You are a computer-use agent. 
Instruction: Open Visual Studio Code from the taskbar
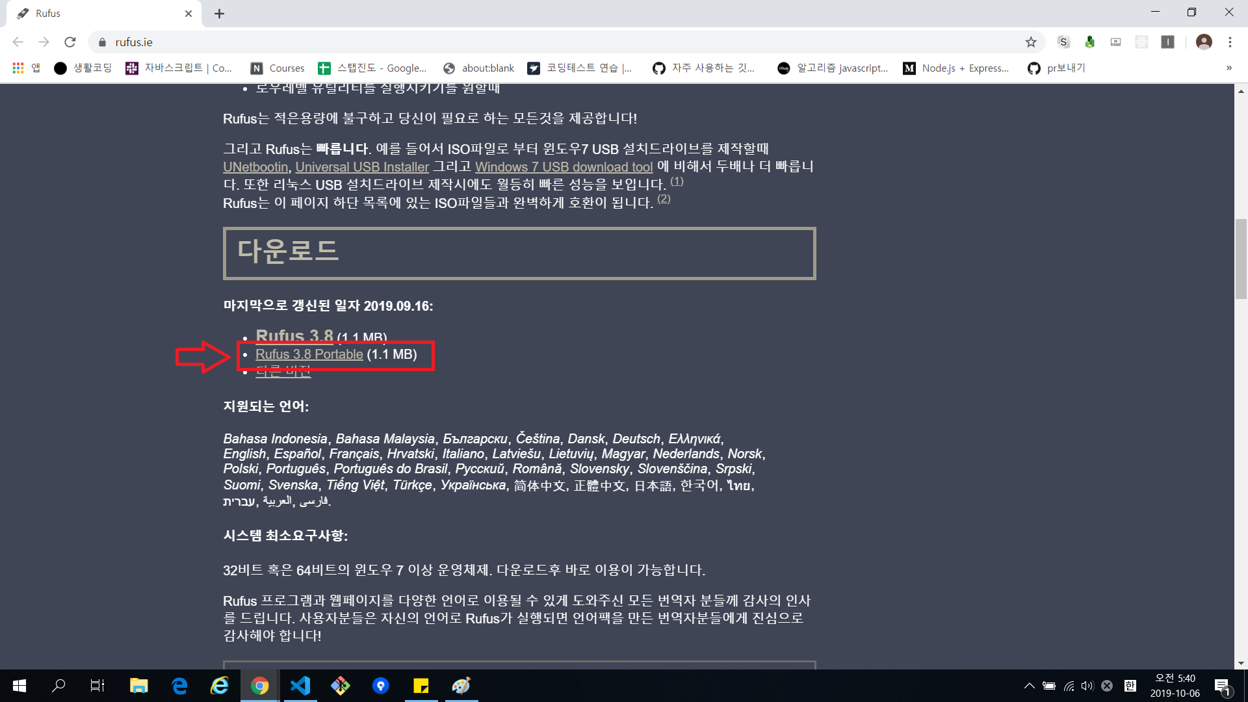[300, 686]
